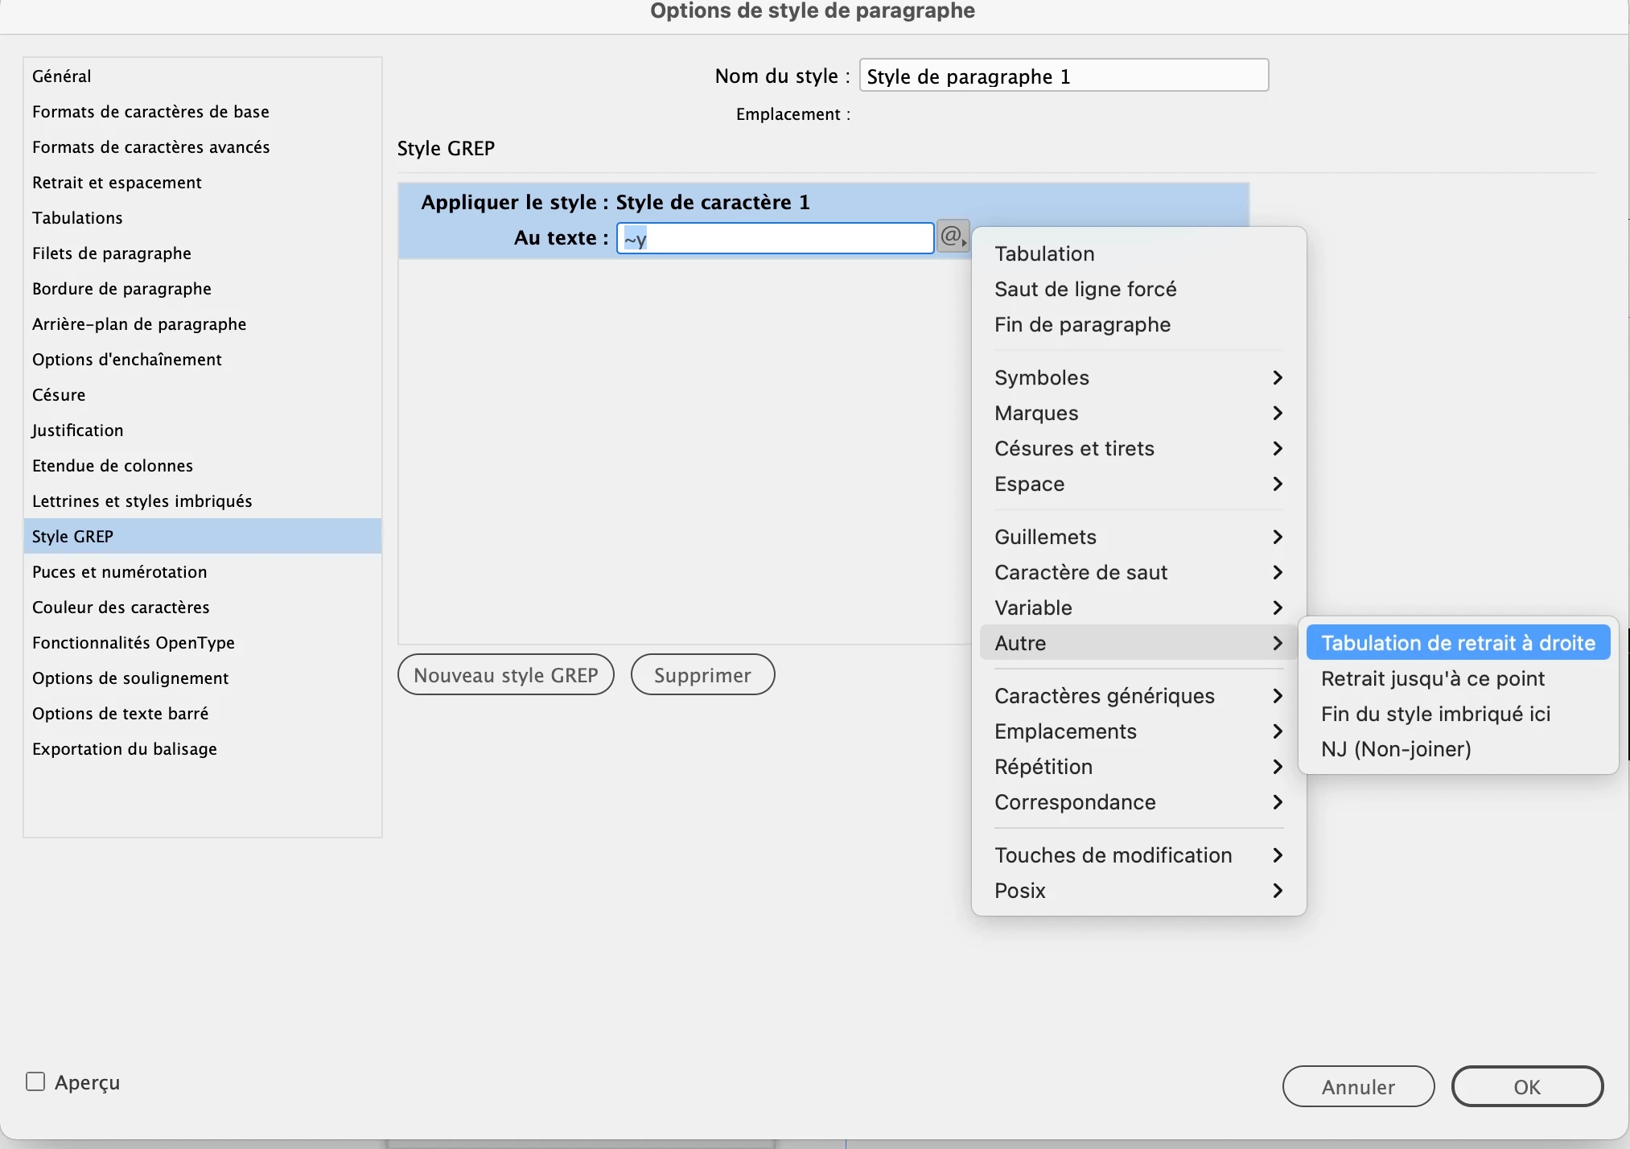
Task: Select Tabulation de retrait à droite
Action: pyautogui.click(x=1457, y=643)
